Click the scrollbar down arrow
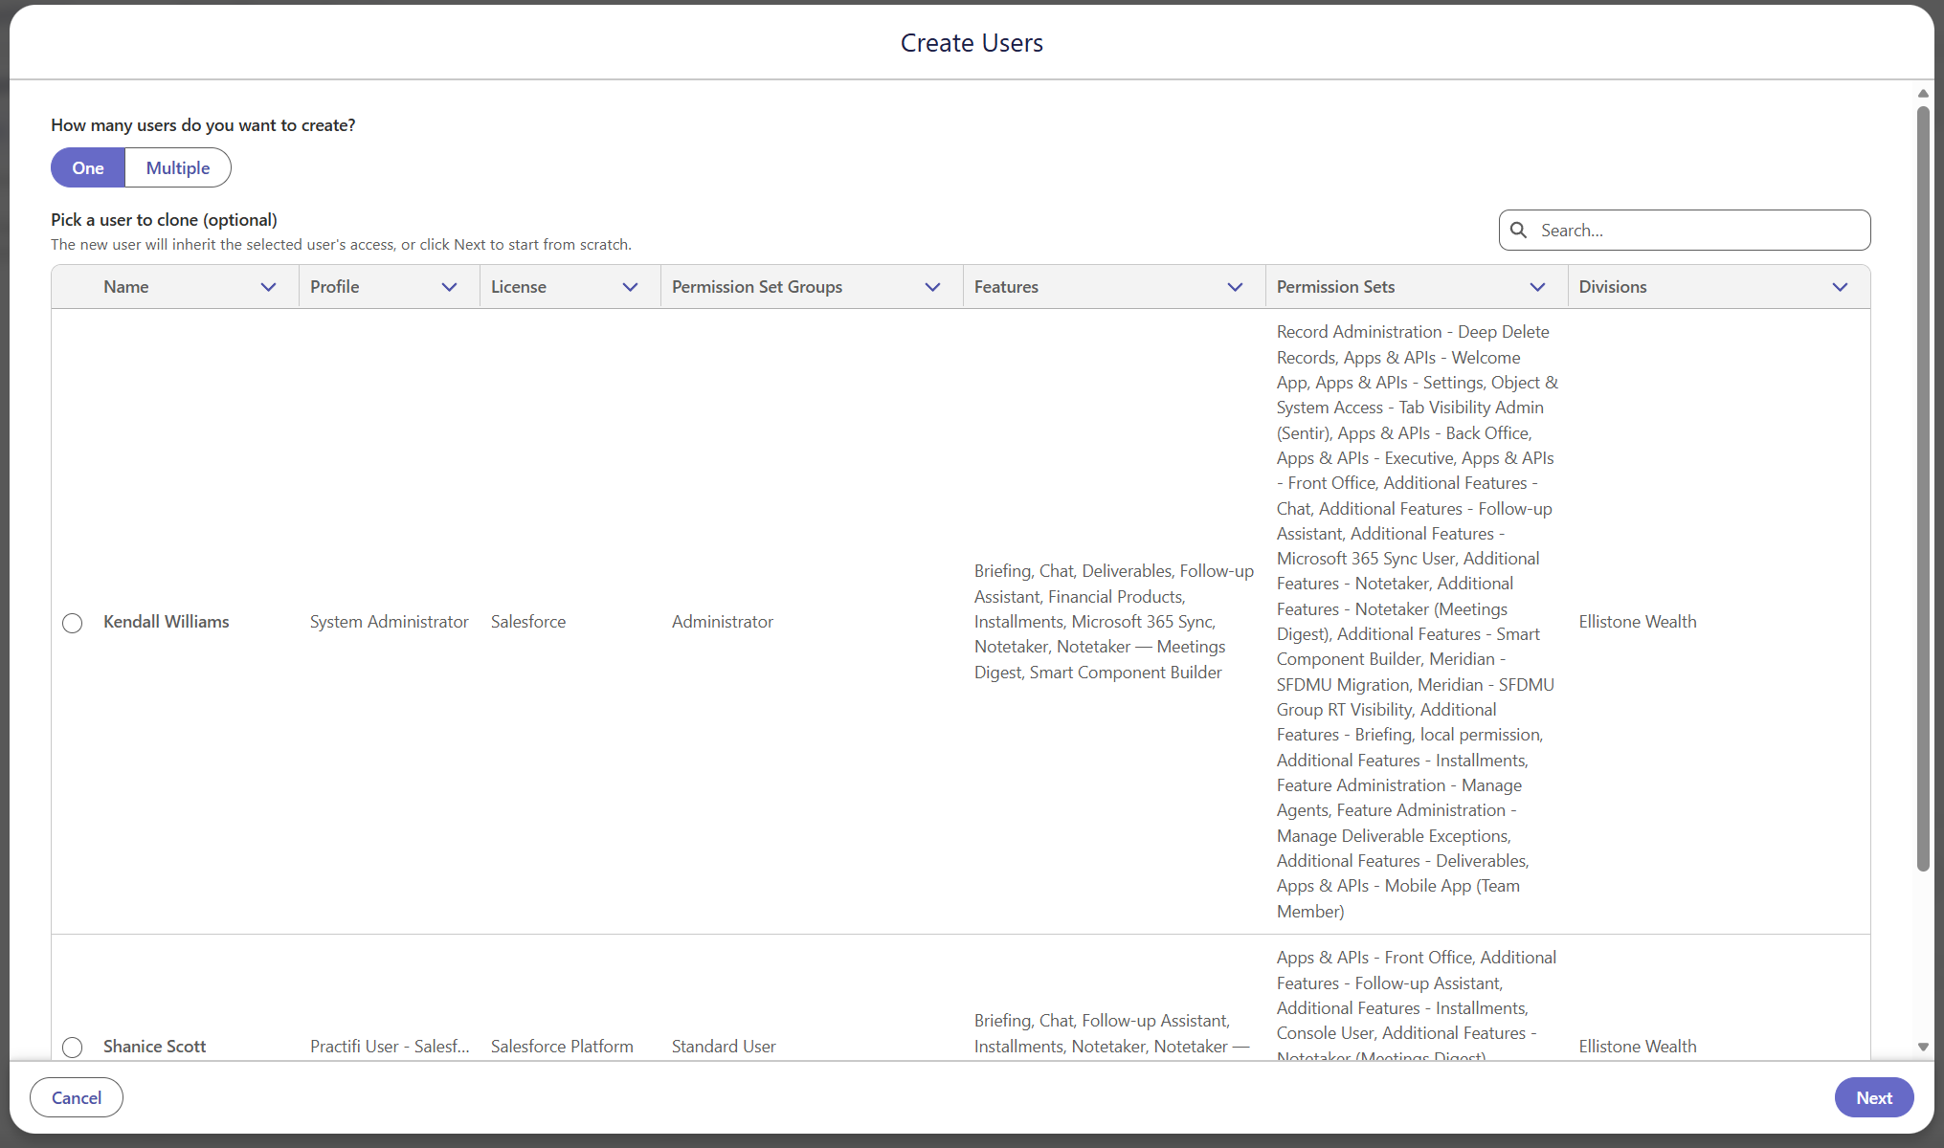Viewport: 1944px width, 1148px height. [x=1923, y=1048]
